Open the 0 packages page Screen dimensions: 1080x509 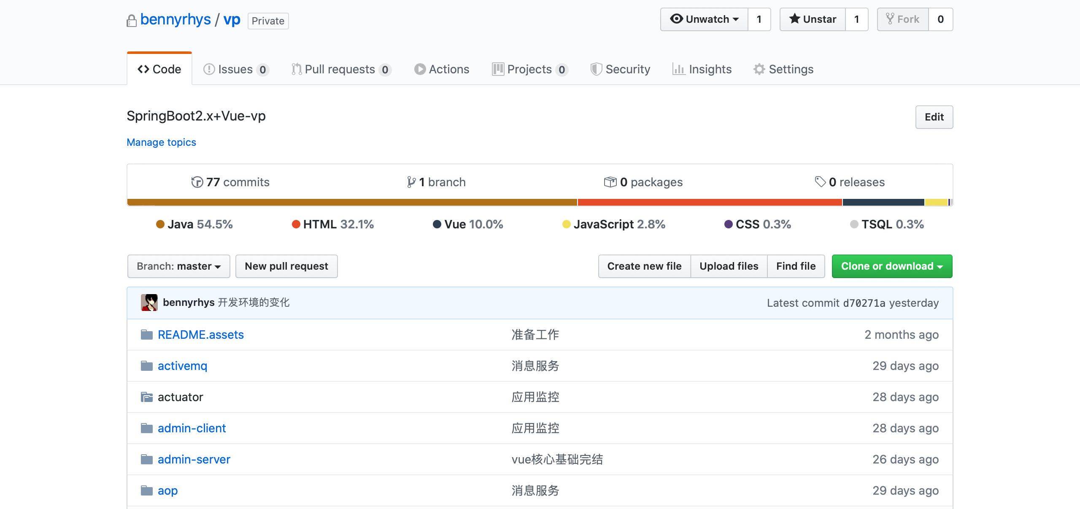pyautogui.click(x=643, y=182)
